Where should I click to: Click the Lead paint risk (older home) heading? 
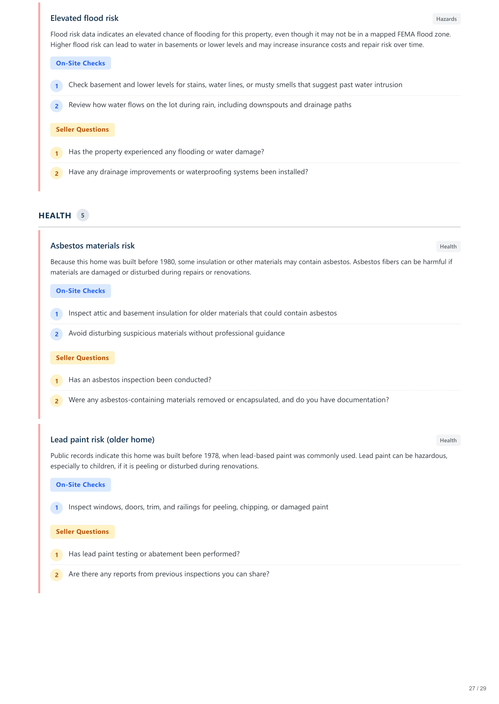102,439
